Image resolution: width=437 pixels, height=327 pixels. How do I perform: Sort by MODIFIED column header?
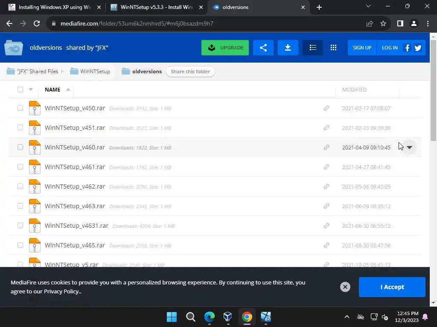click(354, 89)
